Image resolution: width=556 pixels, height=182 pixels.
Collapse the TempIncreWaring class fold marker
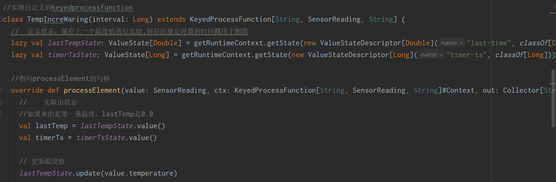click(x=1, y=20)
